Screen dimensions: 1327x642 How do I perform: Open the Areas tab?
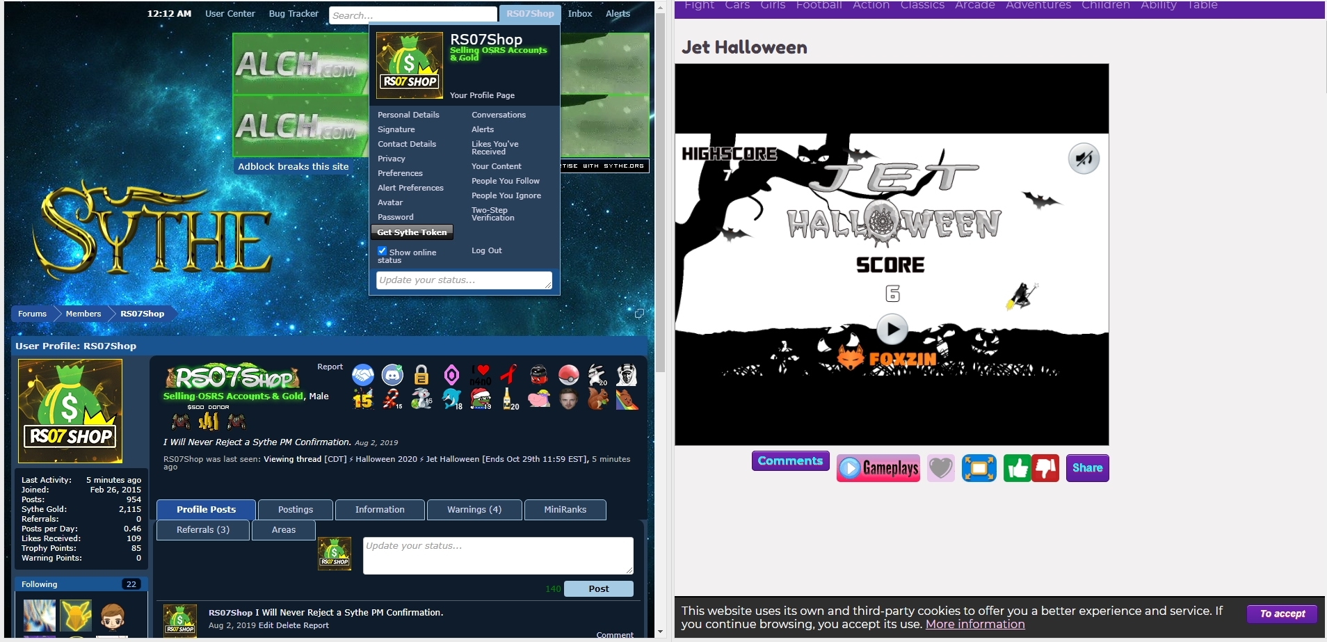pyautogui.click(x=284, y=530)
